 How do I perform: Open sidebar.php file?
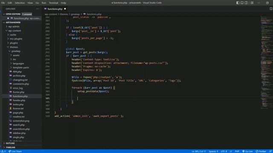tap(19, 133)
